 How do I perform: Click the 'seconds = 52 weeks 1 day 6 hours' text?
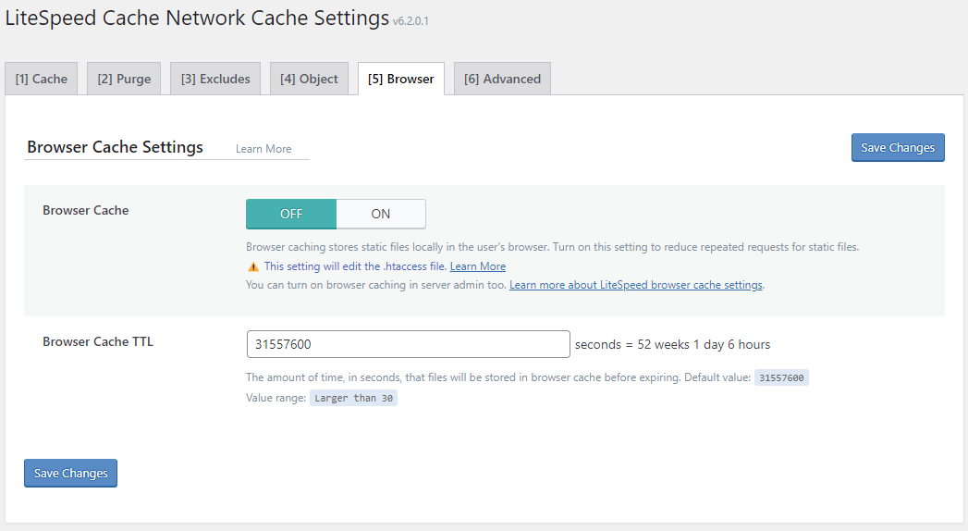point(672,344)
